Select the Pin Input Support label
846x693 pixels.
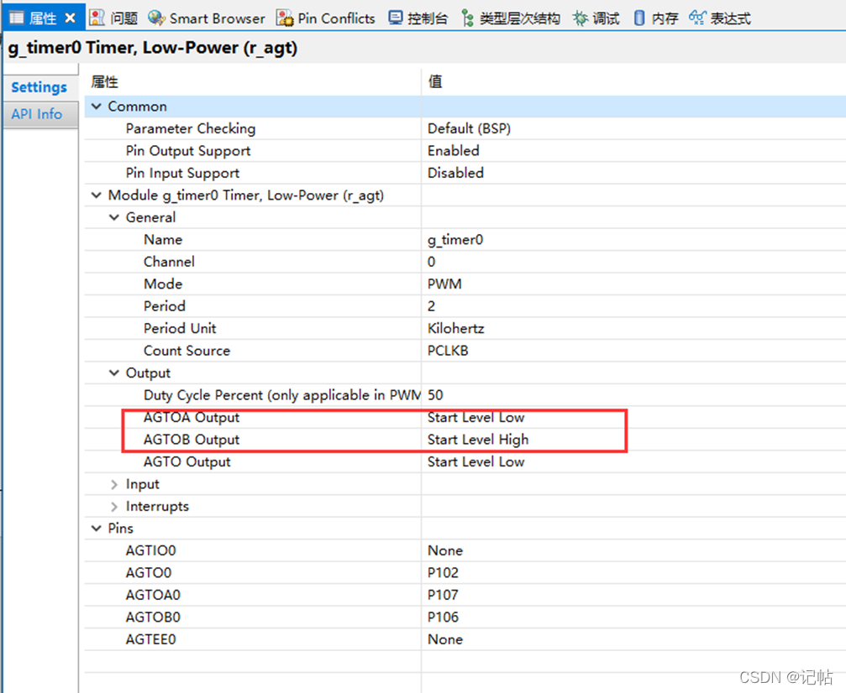point(182,173)
